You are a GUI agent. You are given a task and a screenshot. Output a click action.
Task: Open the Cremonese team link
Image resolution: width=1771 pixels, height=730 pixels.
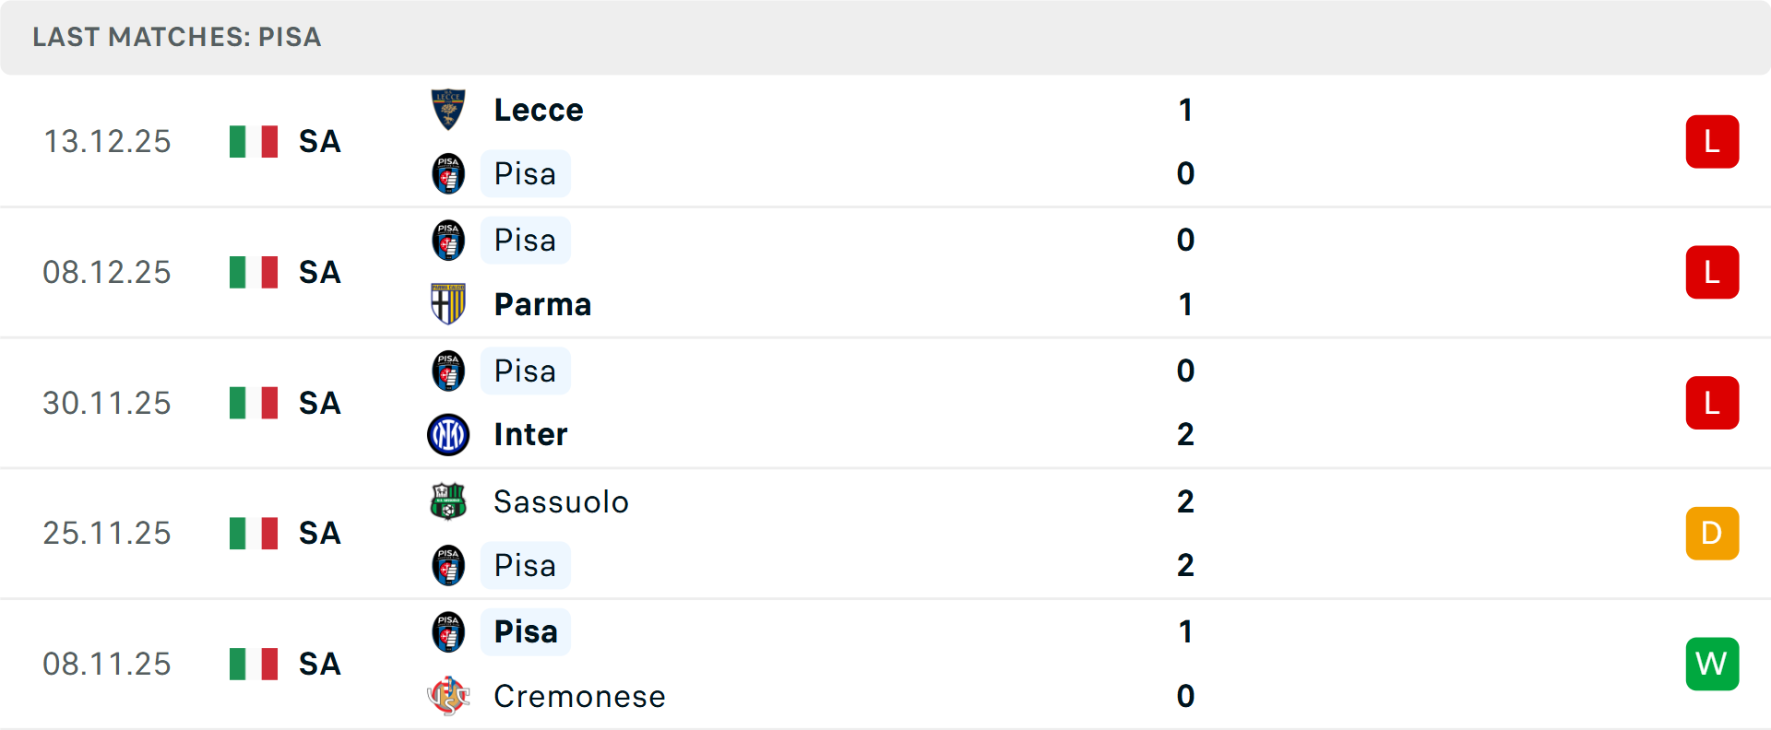coord(579,697)
